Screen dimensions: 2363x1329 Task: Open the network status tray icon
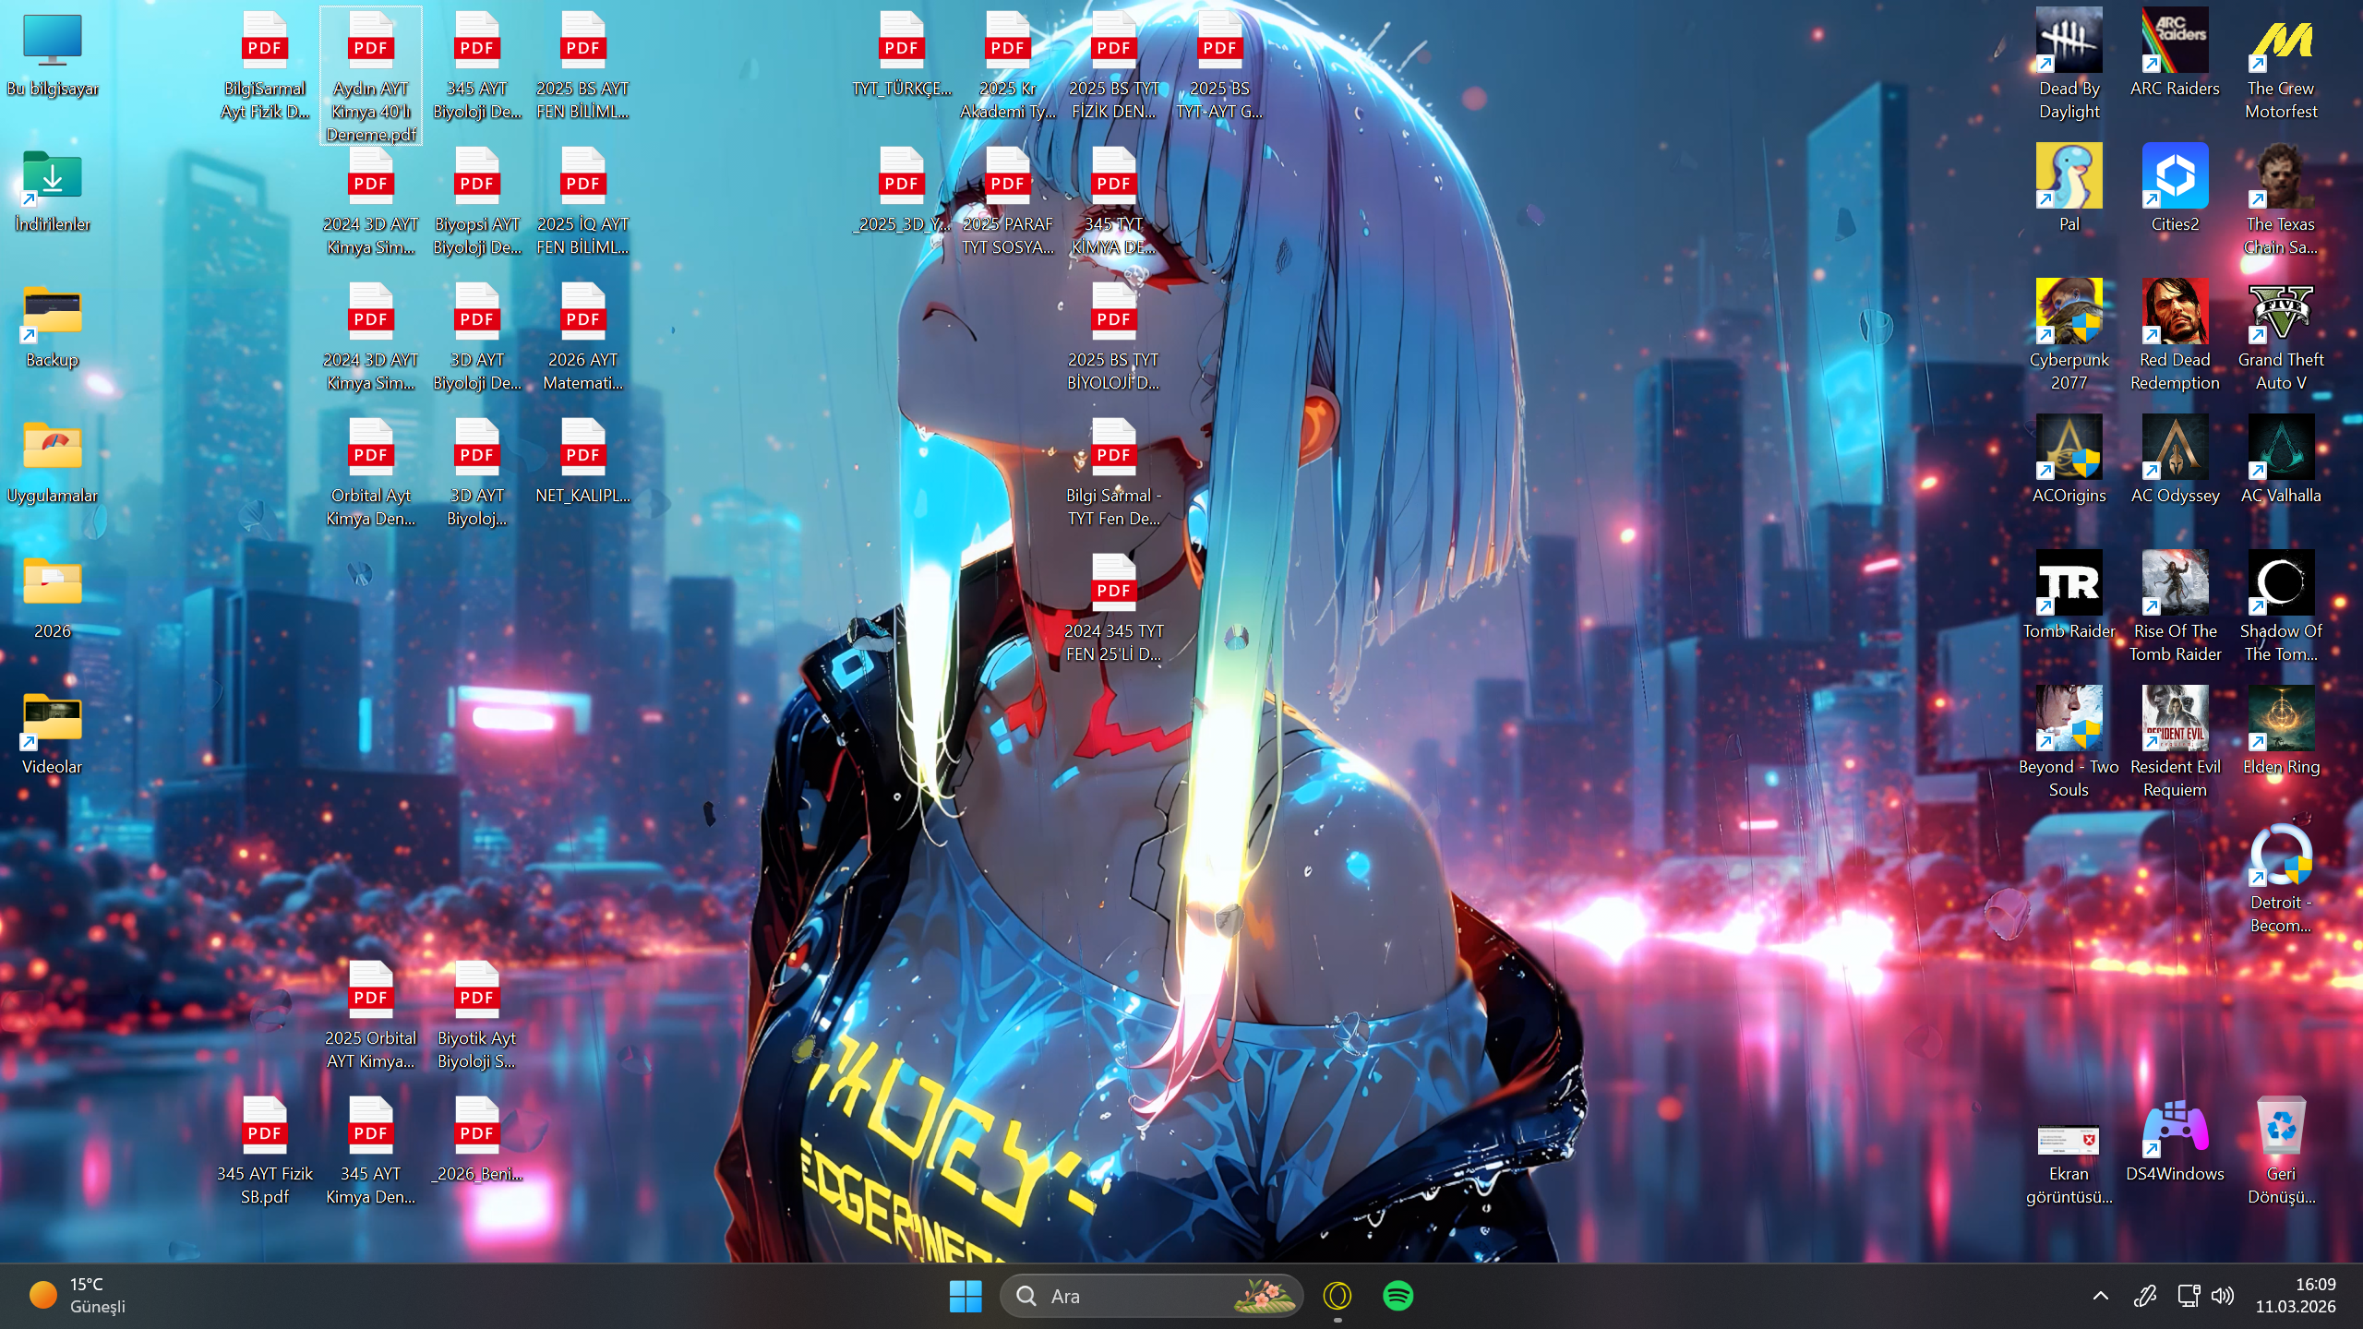pos(2188,1296)
